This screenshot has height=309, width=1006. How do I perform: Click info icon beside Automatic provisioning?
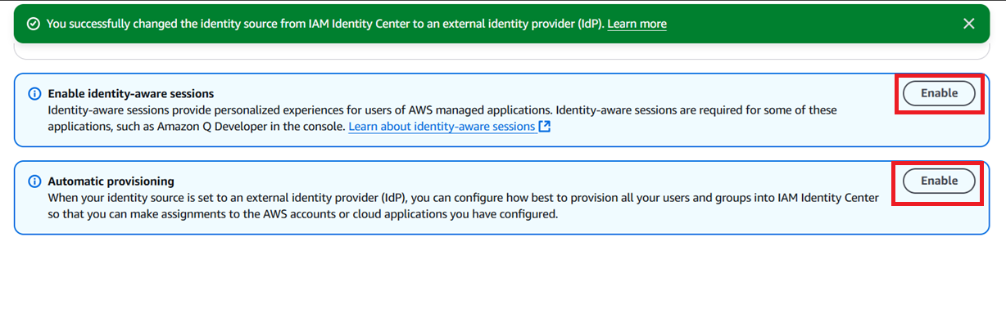[34, 181]
